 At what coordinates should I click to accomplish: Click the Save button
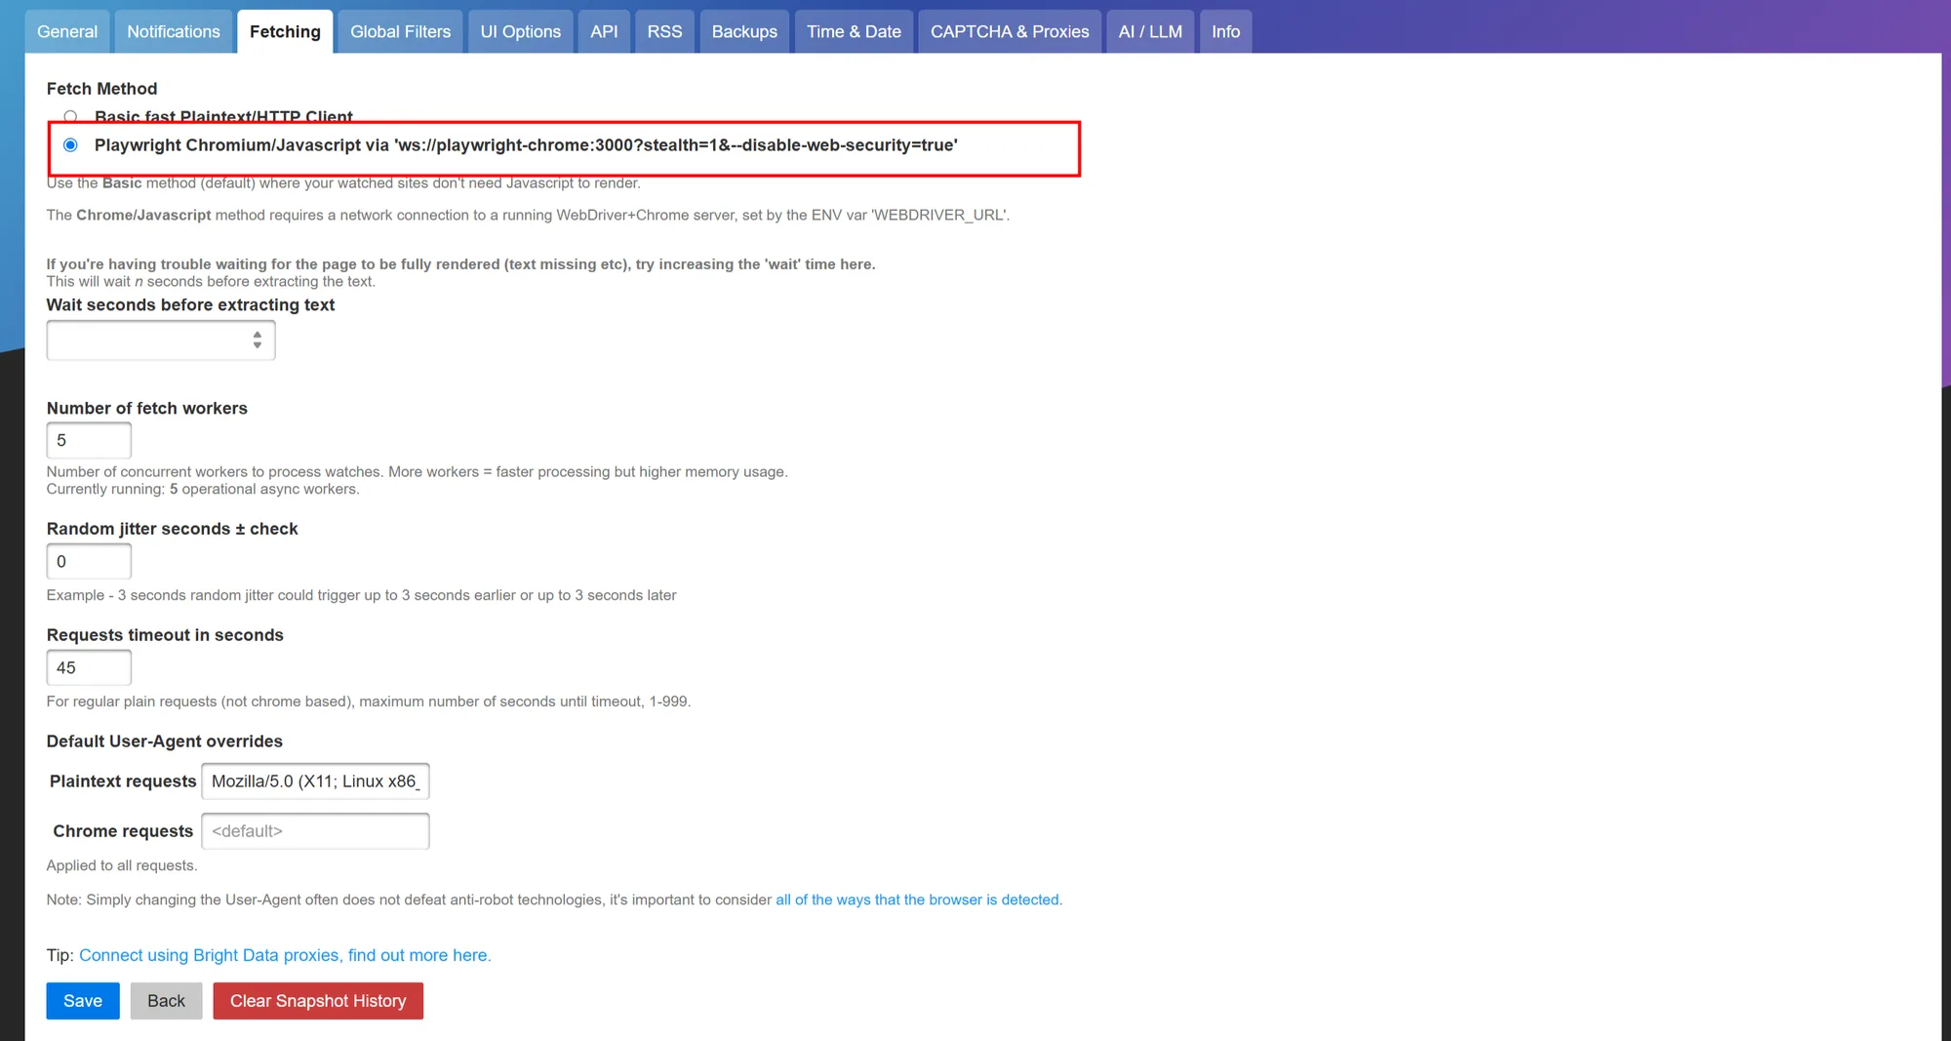(83, 1001)
